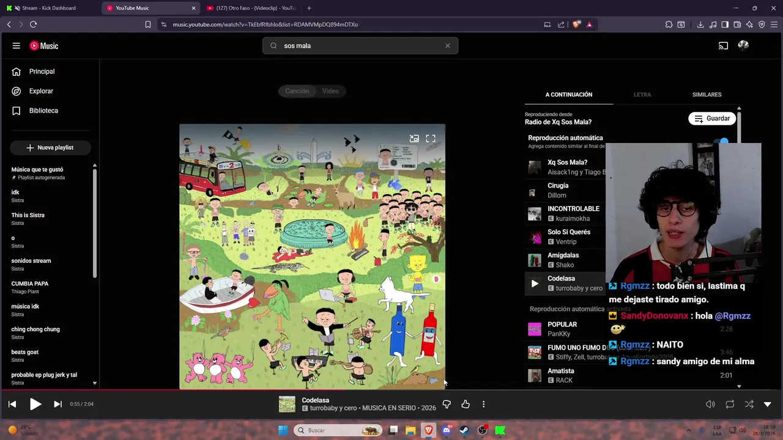Open a new browser tab

pyautogui.click(x=309, y=8)
